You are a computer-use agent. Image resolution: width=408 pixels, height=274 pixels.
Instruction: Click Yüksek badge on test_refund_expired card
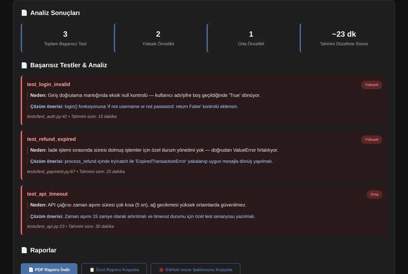pos(372,139)
